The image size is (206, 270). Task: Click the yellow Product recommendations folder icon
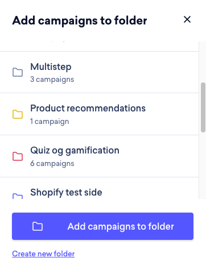(x=18, y=114)
